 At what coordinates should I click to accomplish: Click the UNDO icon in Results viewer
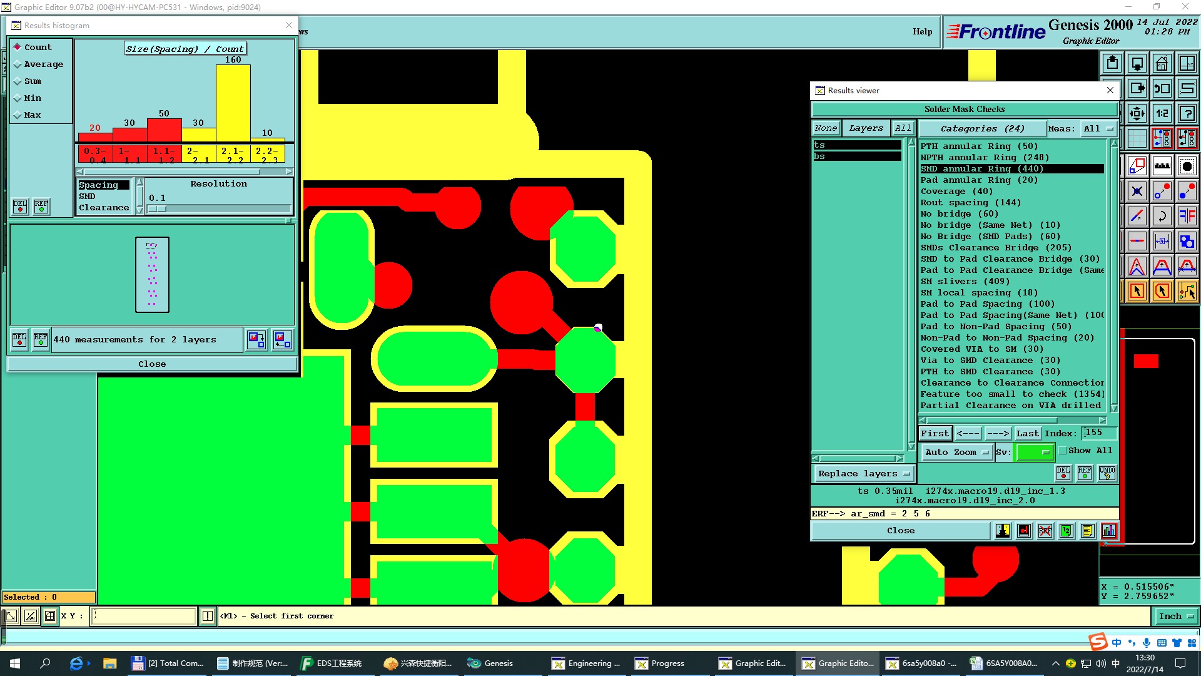1107,473
